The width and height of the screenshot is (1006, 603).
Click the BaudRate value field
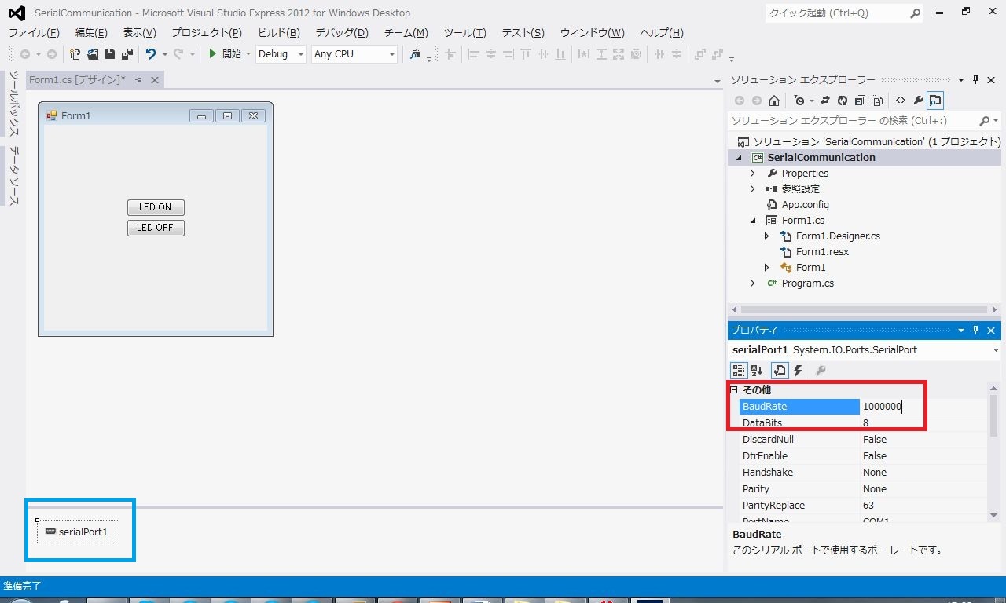(923, 406)
